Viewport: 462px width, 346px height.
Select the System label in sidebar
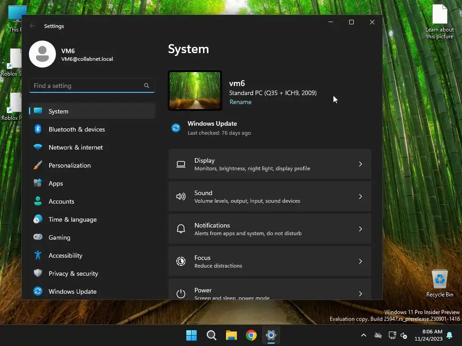point(58,111)
